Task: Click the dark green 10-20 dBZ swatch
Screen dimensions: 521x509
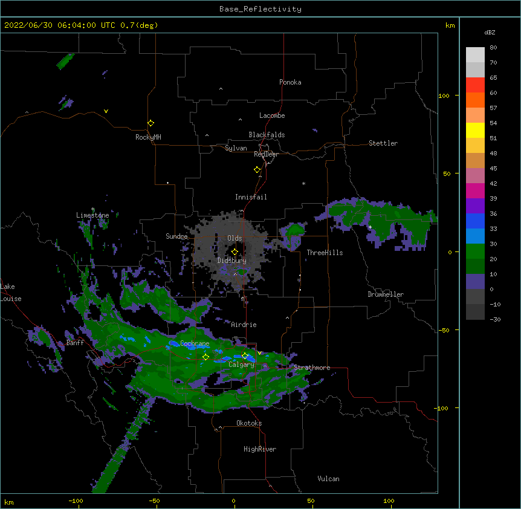Action: [475, 266]
